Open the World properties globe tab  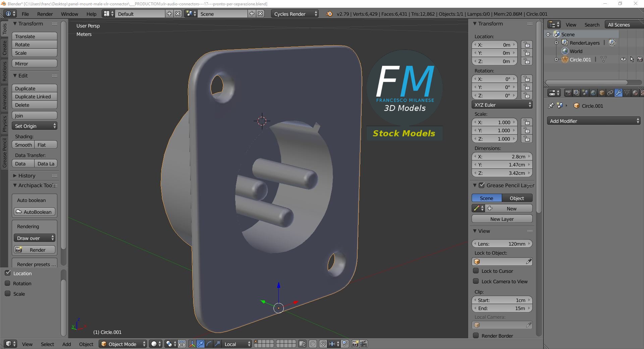coord(593,93)
